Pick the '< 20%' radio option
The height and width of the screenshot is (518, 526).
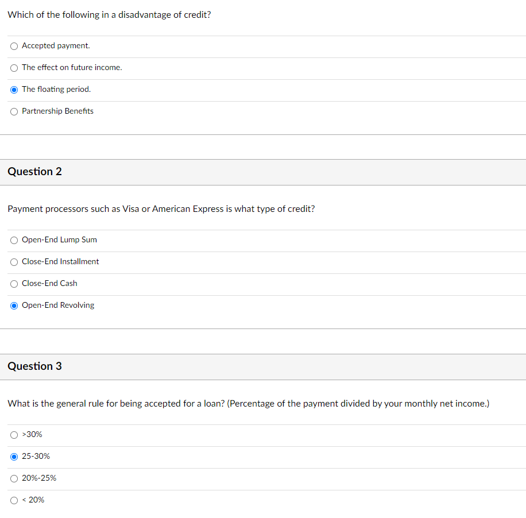click(14, 500)
